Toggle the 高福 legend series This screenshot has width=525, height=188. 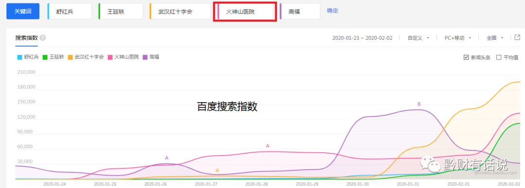coord(151,57)
